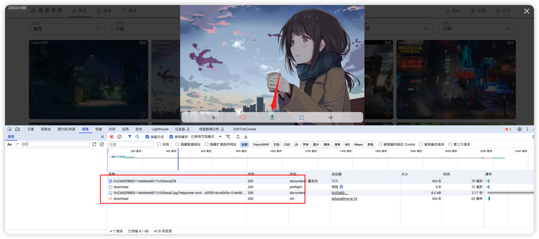Toggle the regular expression search button
Screen dimensions: 539x239
point(17,144)
